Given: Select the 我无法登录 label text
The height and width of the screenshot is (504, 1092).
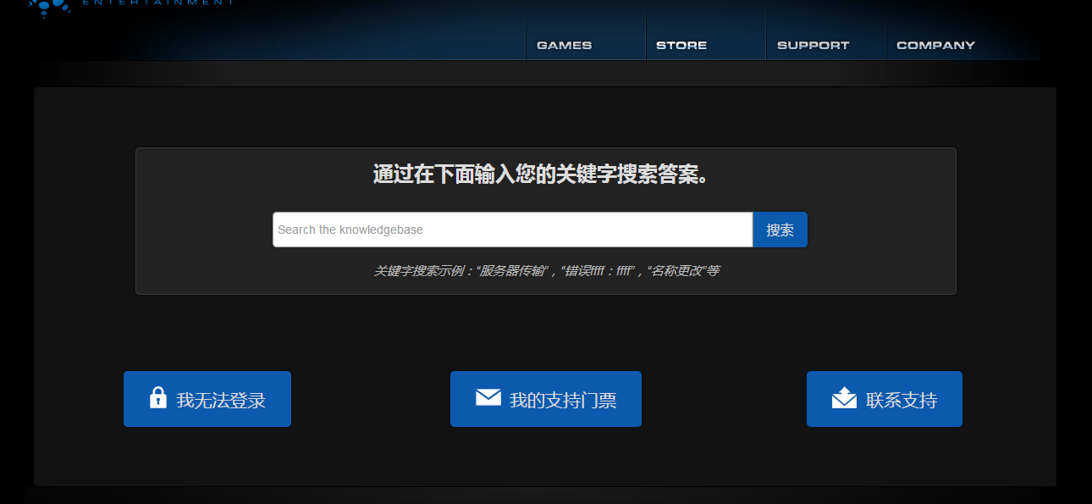Looking at the screenshot, I should 221,401.
